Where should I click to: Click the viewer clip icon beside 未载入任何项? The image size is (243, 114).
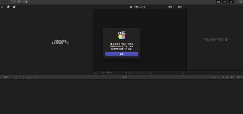(131, 7)
